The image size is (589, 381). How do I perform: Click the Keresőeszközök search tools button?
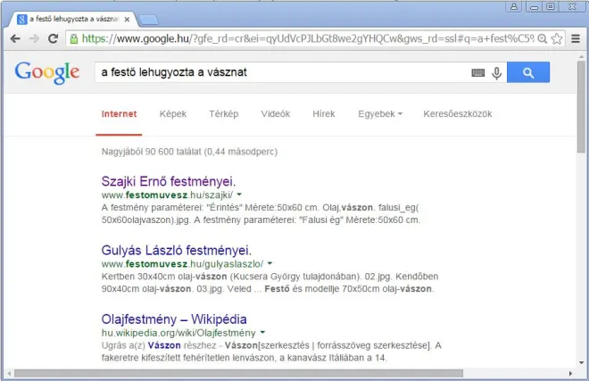pos(457,114)
